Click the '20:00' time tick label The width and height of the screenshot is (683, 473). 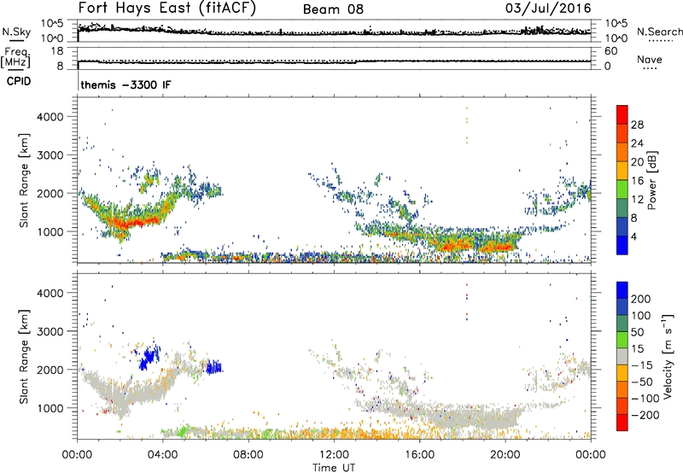click(x=505, y=455)
